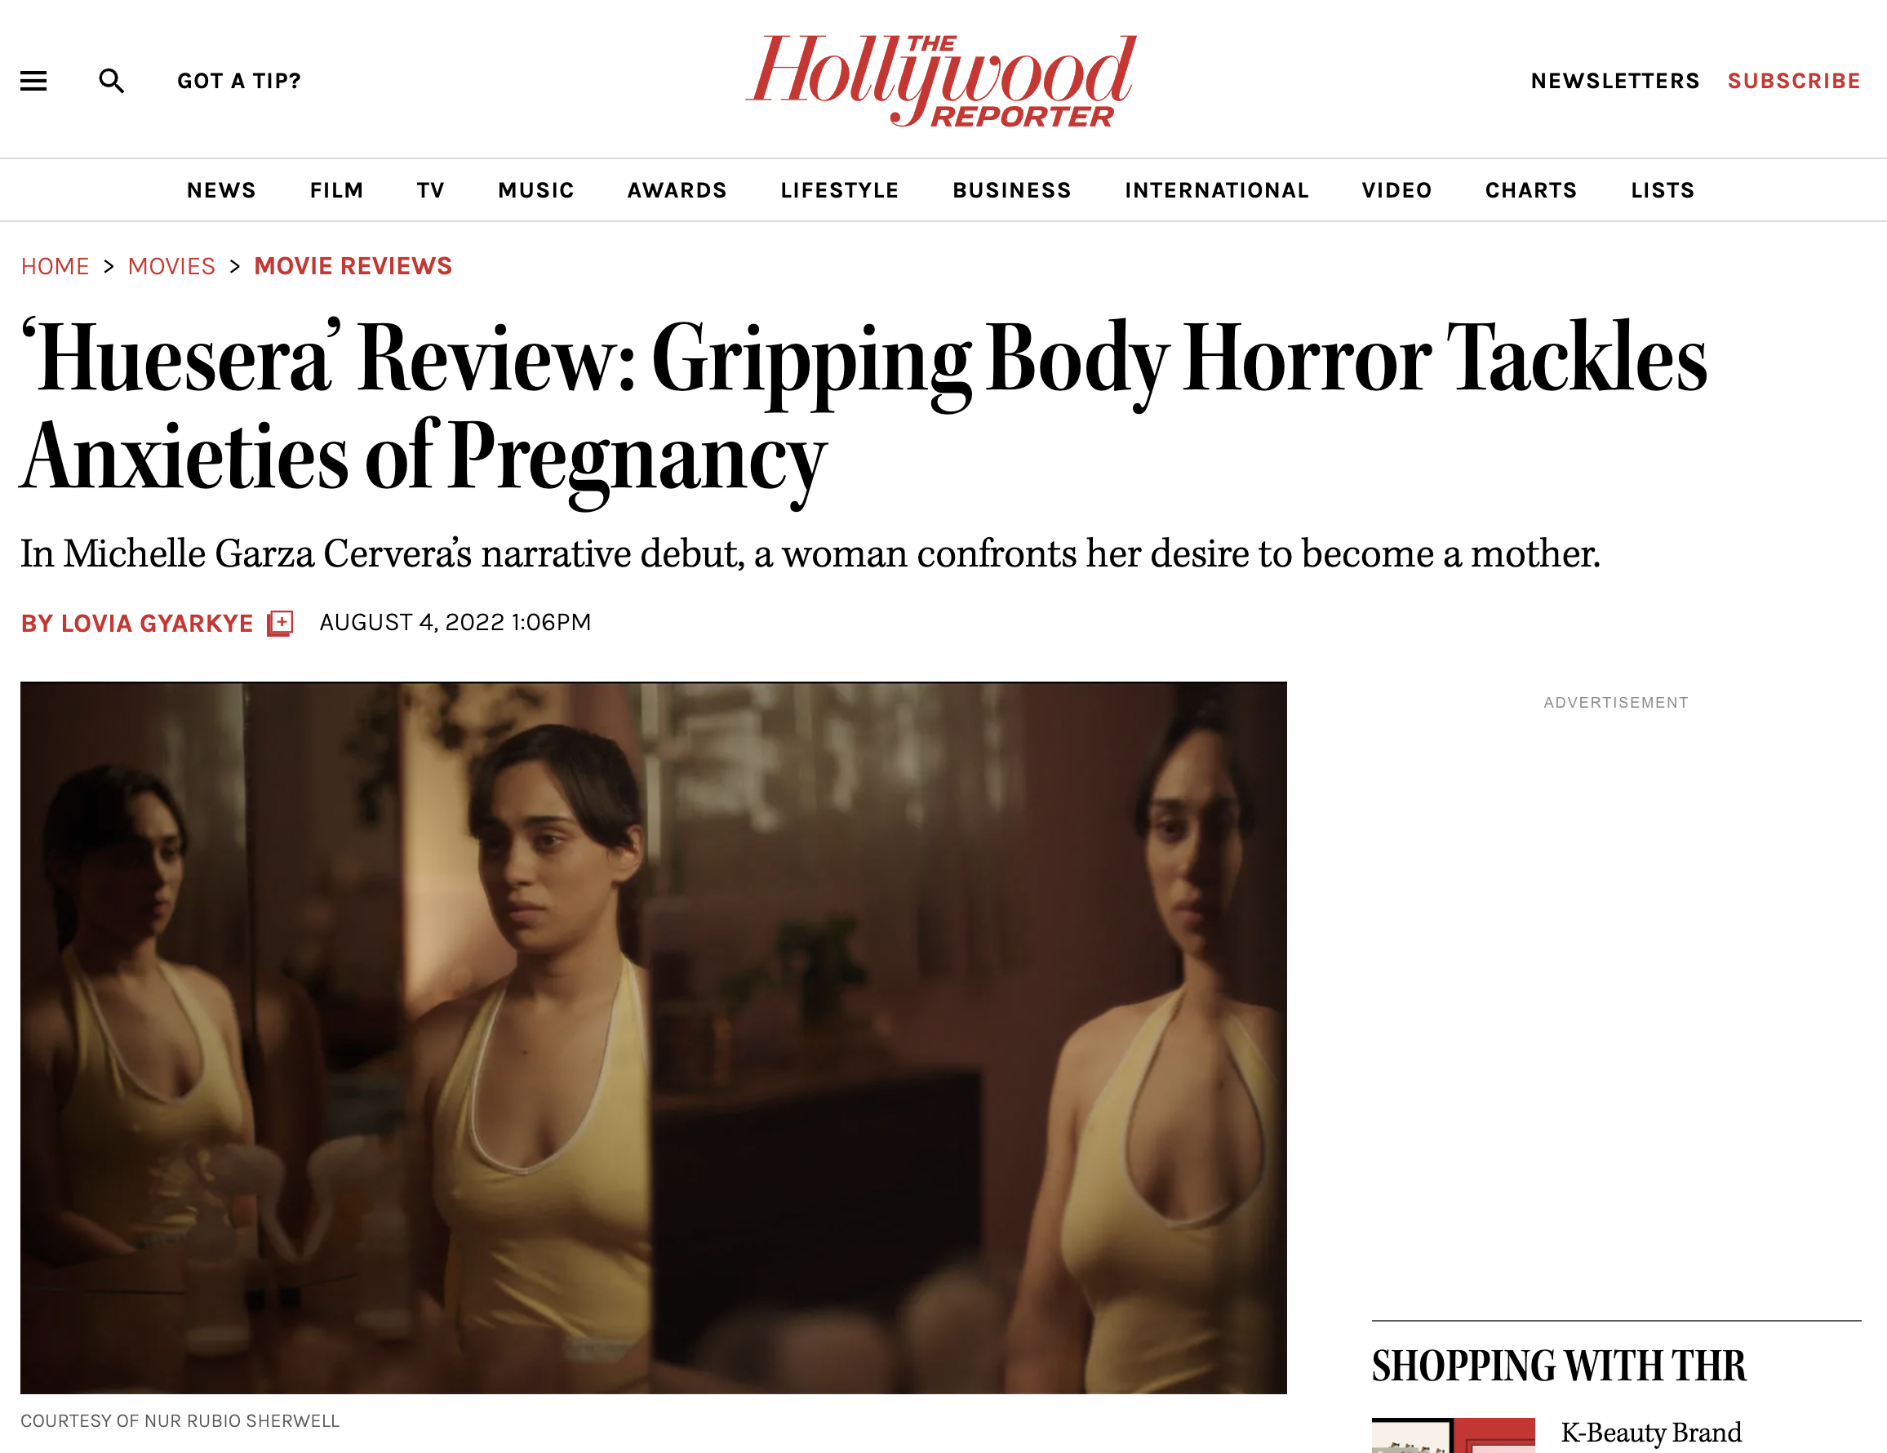Open the K-Beauty Brand shopping thumbnail
The height and width of the screenshot is (1453, 1887).
coord(1454,1435)
